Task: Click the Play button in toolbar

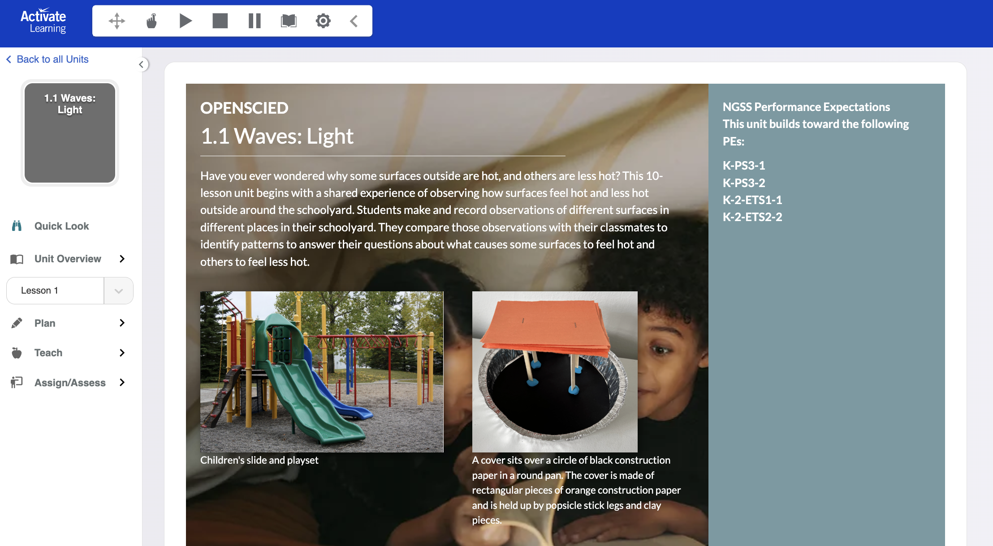Action: pos(185,20)
